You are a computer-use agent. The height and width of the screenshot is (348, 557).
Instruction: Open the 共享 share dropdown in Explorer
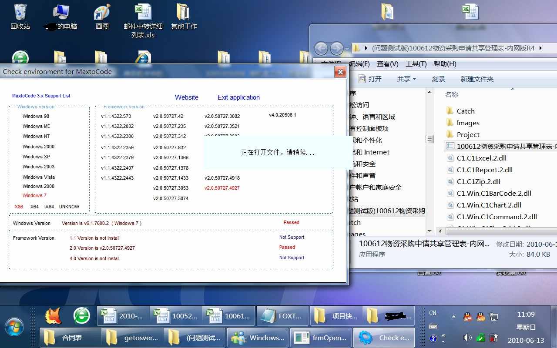click(406, 79)
